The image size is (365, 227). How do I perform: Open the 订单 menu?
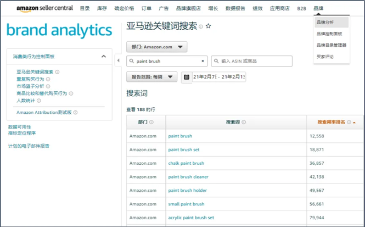147,8
